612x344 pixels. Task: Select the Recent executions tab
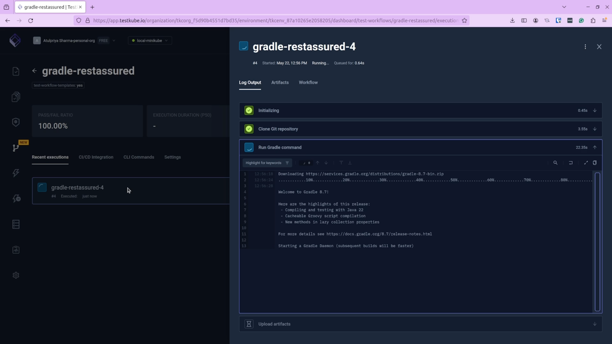point(50,157)
